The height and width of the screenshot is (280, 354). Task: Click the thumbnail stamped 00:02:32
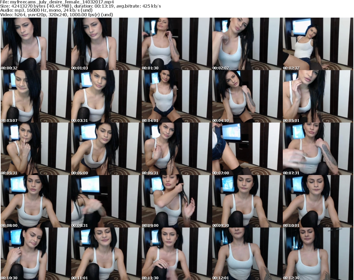point(318,44)
